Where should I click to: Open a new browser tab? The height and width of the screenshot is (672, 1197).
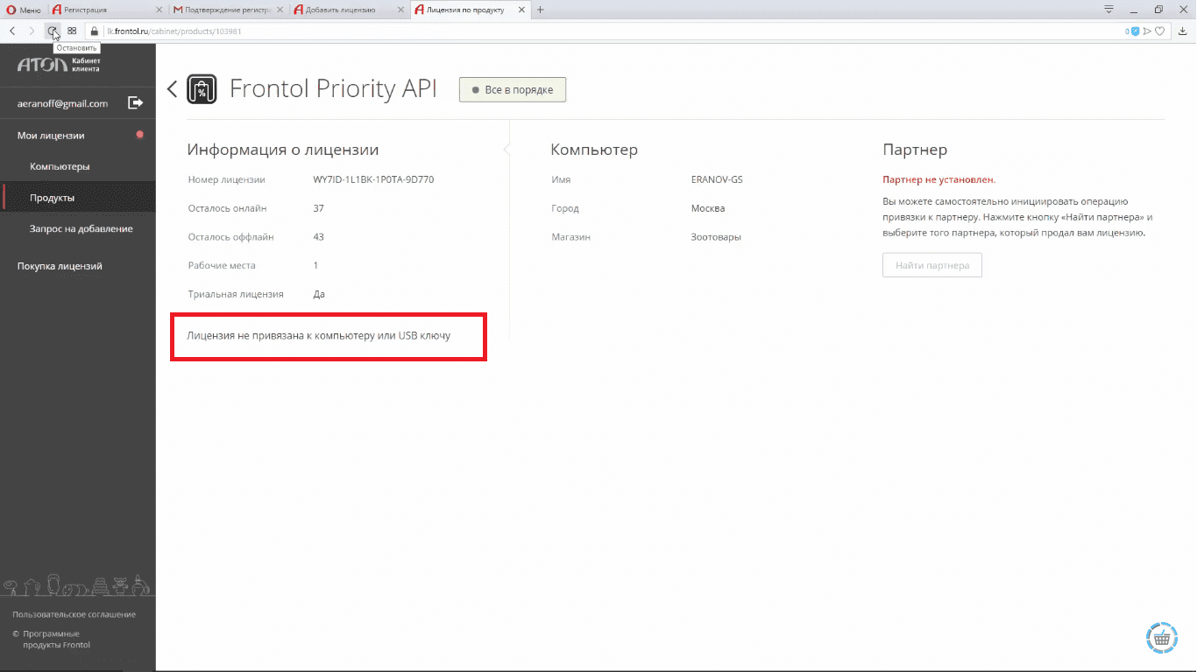(540, 10)
